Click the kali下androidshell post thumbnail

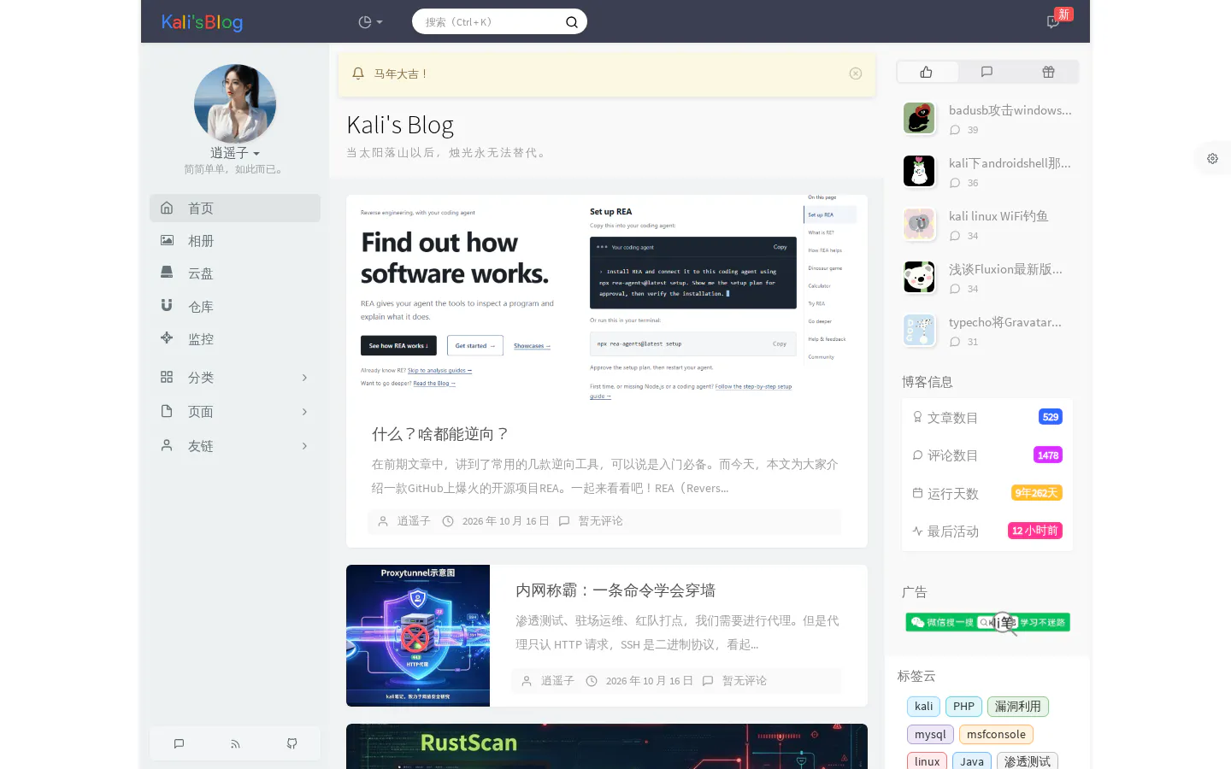(919, 171)
